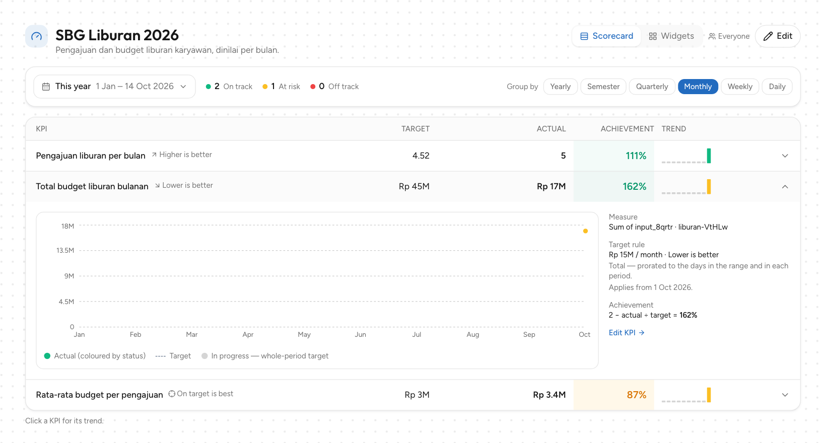Click the arrow icon next to Edit KPI

point(642,333)
